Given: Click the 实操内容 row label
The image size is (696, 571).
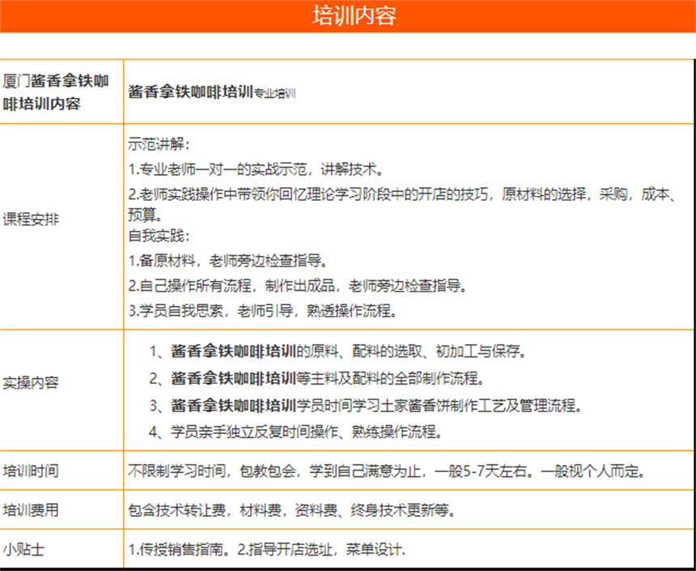Looking at the screenshot, I should pyautogui.click(x=31, y=382).
